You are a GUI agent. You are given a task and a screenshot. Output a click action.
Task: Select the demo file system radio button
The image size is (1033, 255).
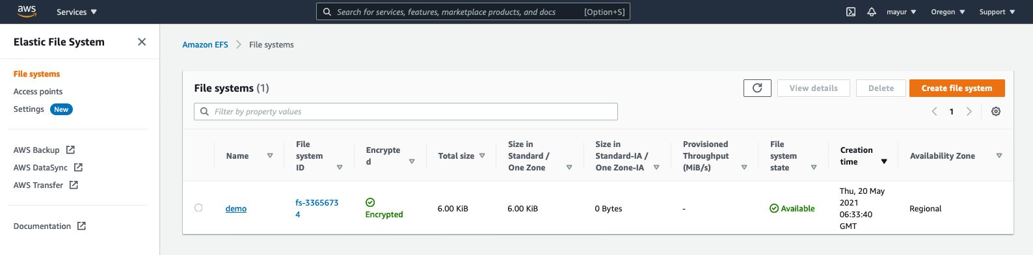coord(198,208)
